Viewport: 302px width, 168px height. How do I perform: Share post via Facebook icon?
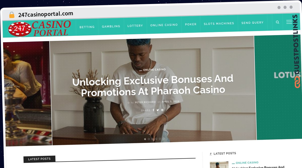click(154, 110)
